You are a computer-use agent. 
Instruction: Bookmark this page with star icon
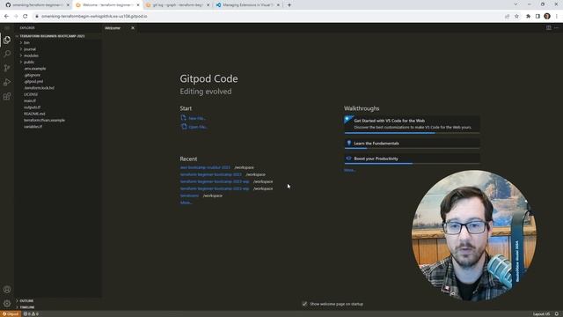[516, 16]
